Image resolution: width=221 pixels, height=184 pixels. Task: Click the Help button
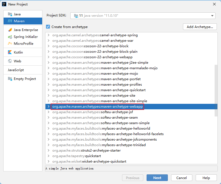pyautogui.click(x=206, y=178)
